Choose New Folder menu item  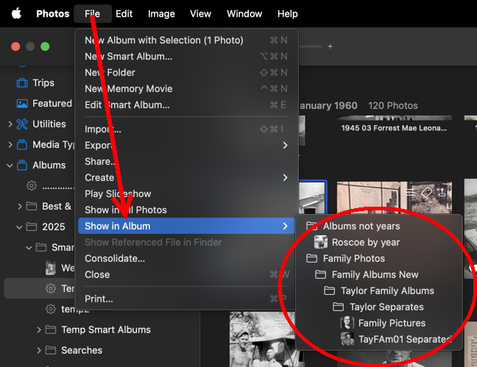click(186, 72)
